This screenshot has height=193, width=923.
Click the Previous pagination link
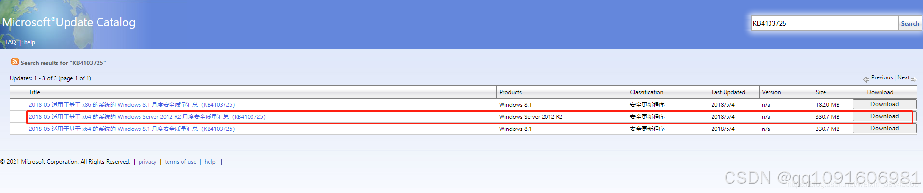(x=882, y=77)
